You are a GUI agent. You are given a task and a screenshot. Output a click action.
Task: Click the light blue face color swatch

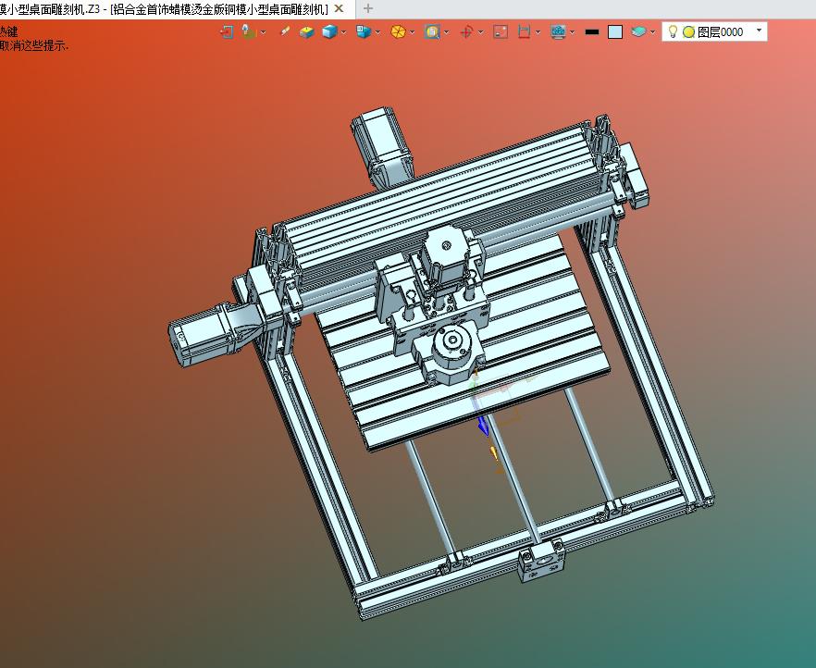click(x=615, y=32)
